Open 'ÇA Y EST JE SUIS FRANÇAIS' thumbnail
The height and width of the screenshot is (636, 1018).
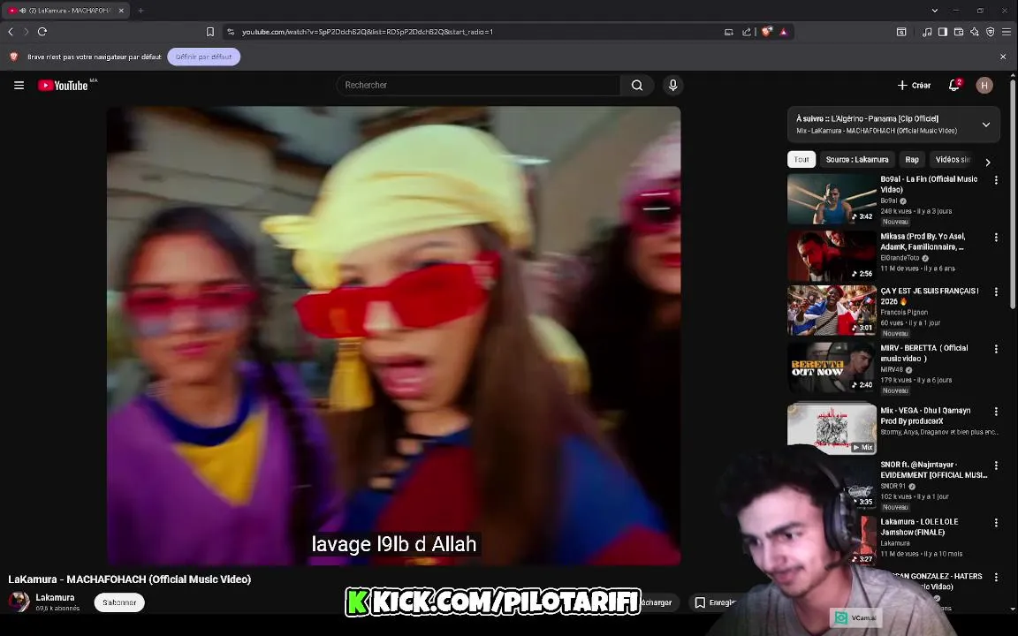point(832,310)
